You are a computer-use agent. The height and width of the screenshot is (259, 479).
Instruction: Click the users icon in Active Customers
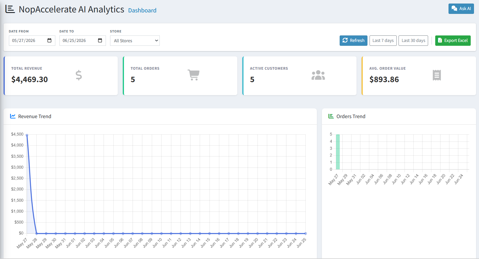point(318,75)
